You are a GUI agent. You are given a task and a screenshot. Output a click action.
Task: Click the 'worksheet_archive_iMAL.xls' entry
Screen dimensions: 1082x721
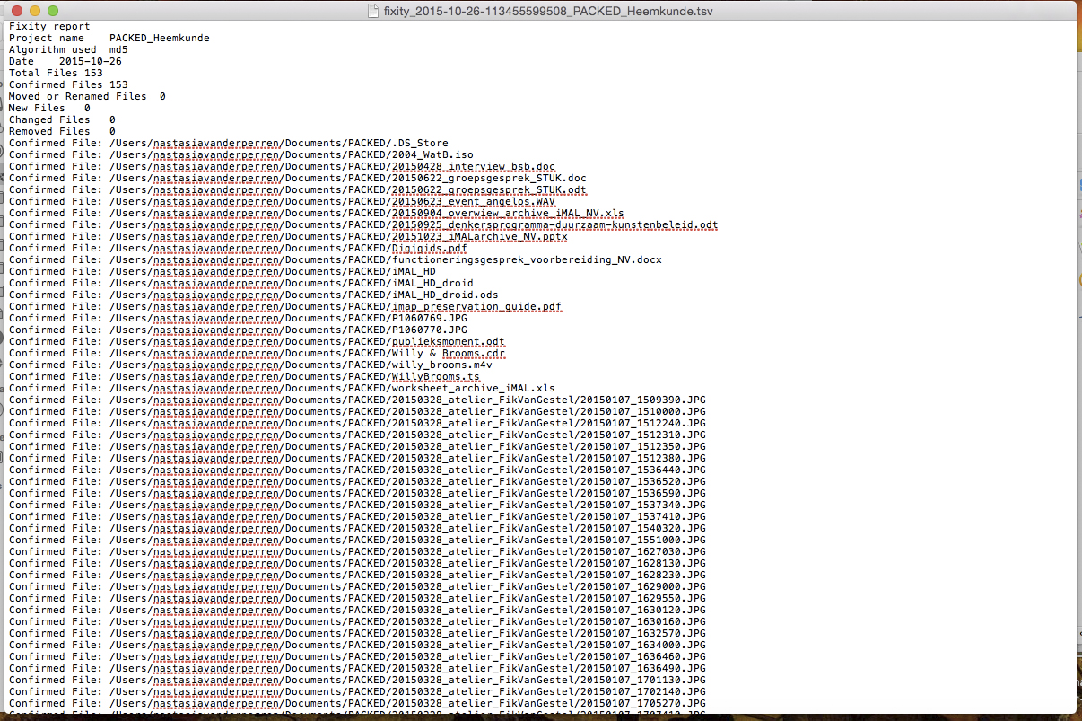tap(472, 389)
